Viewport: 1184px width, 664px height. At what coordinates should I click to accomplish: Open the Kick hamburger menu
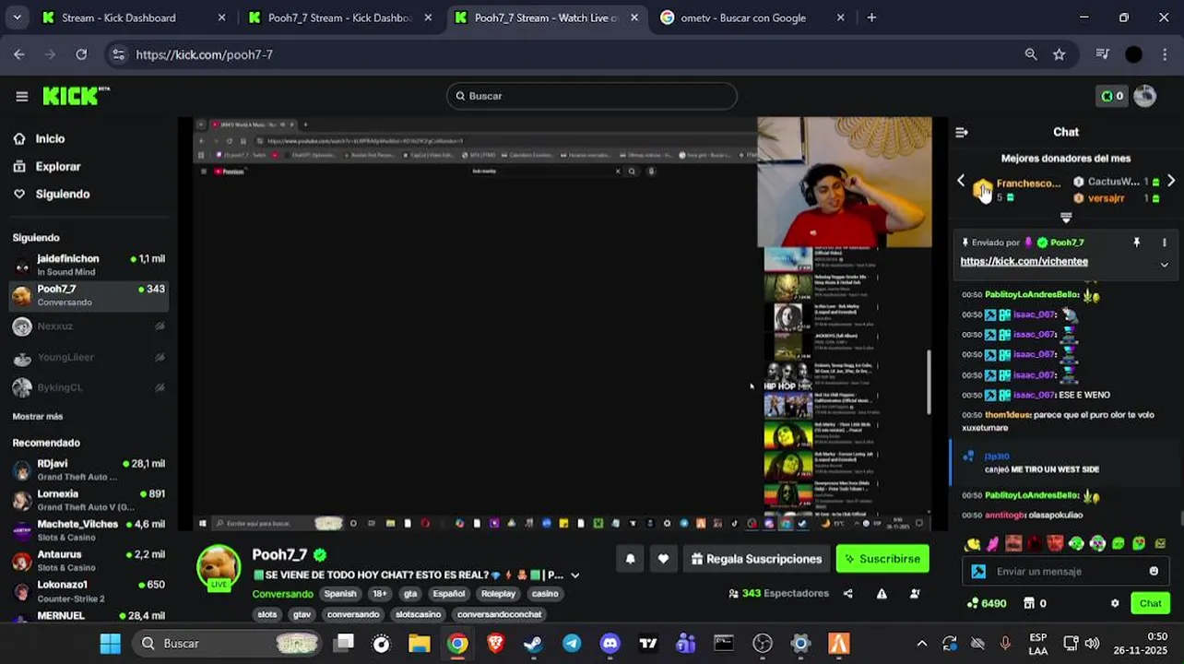[x=22, y=96]
